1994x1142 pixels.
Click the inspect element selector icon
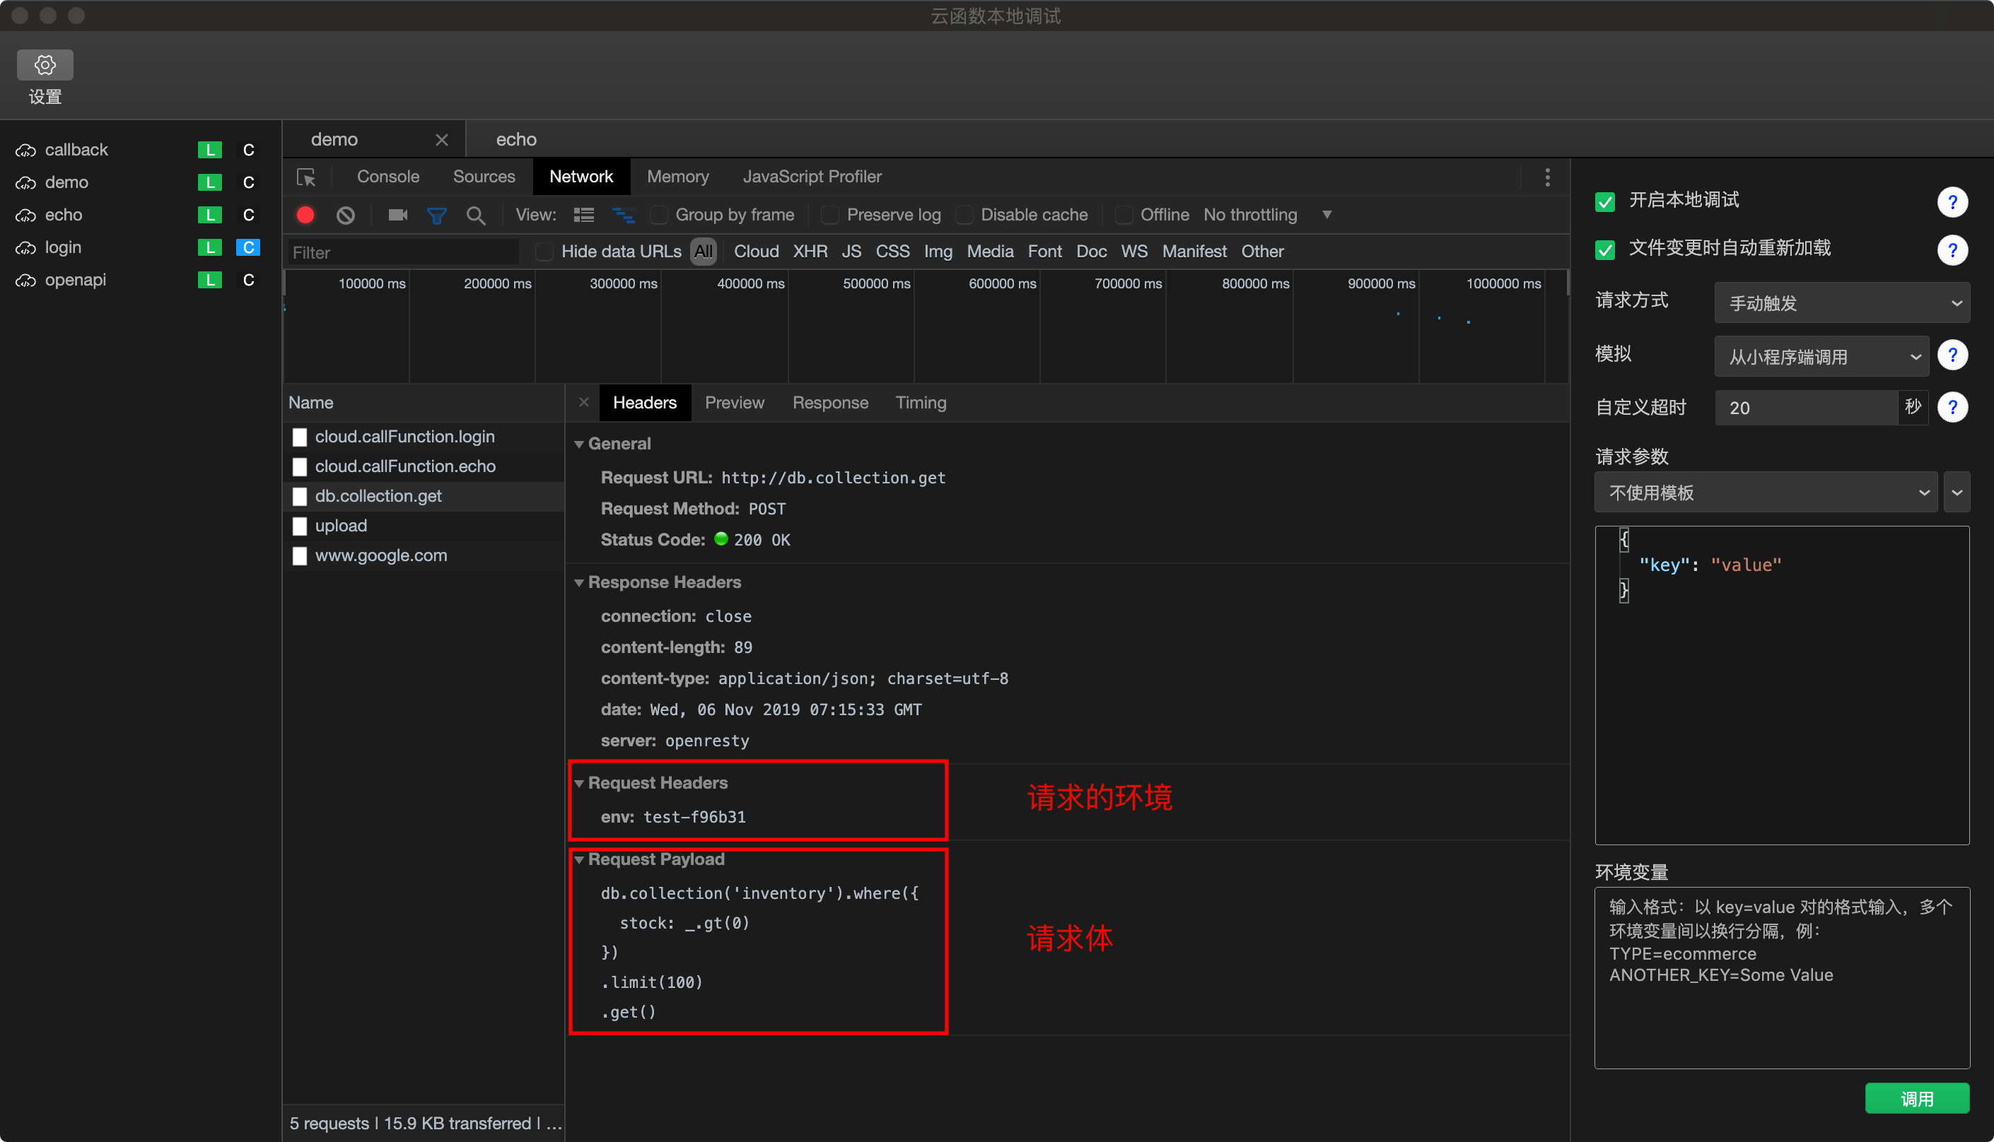pos(306,177)
